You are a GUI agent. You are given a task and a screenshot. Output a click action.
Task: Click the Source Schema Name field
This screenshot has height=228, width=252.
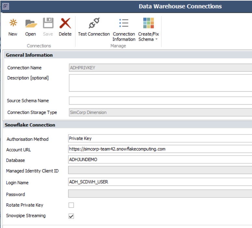pyautogui.click(x=160, y=100)
